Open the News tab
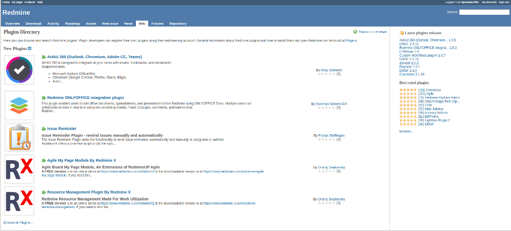The height and width of the screenshot is (231, 511). (x=128, y=24)
